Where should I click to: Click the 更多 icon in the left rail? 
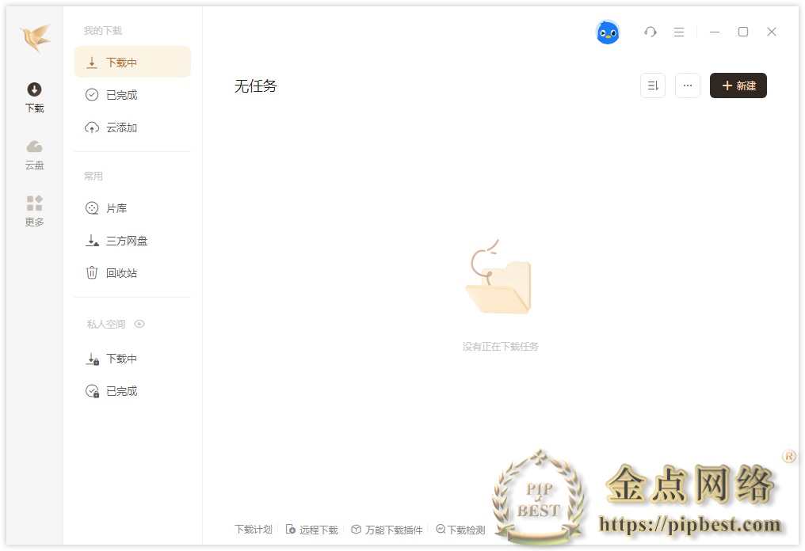[34, 209]
